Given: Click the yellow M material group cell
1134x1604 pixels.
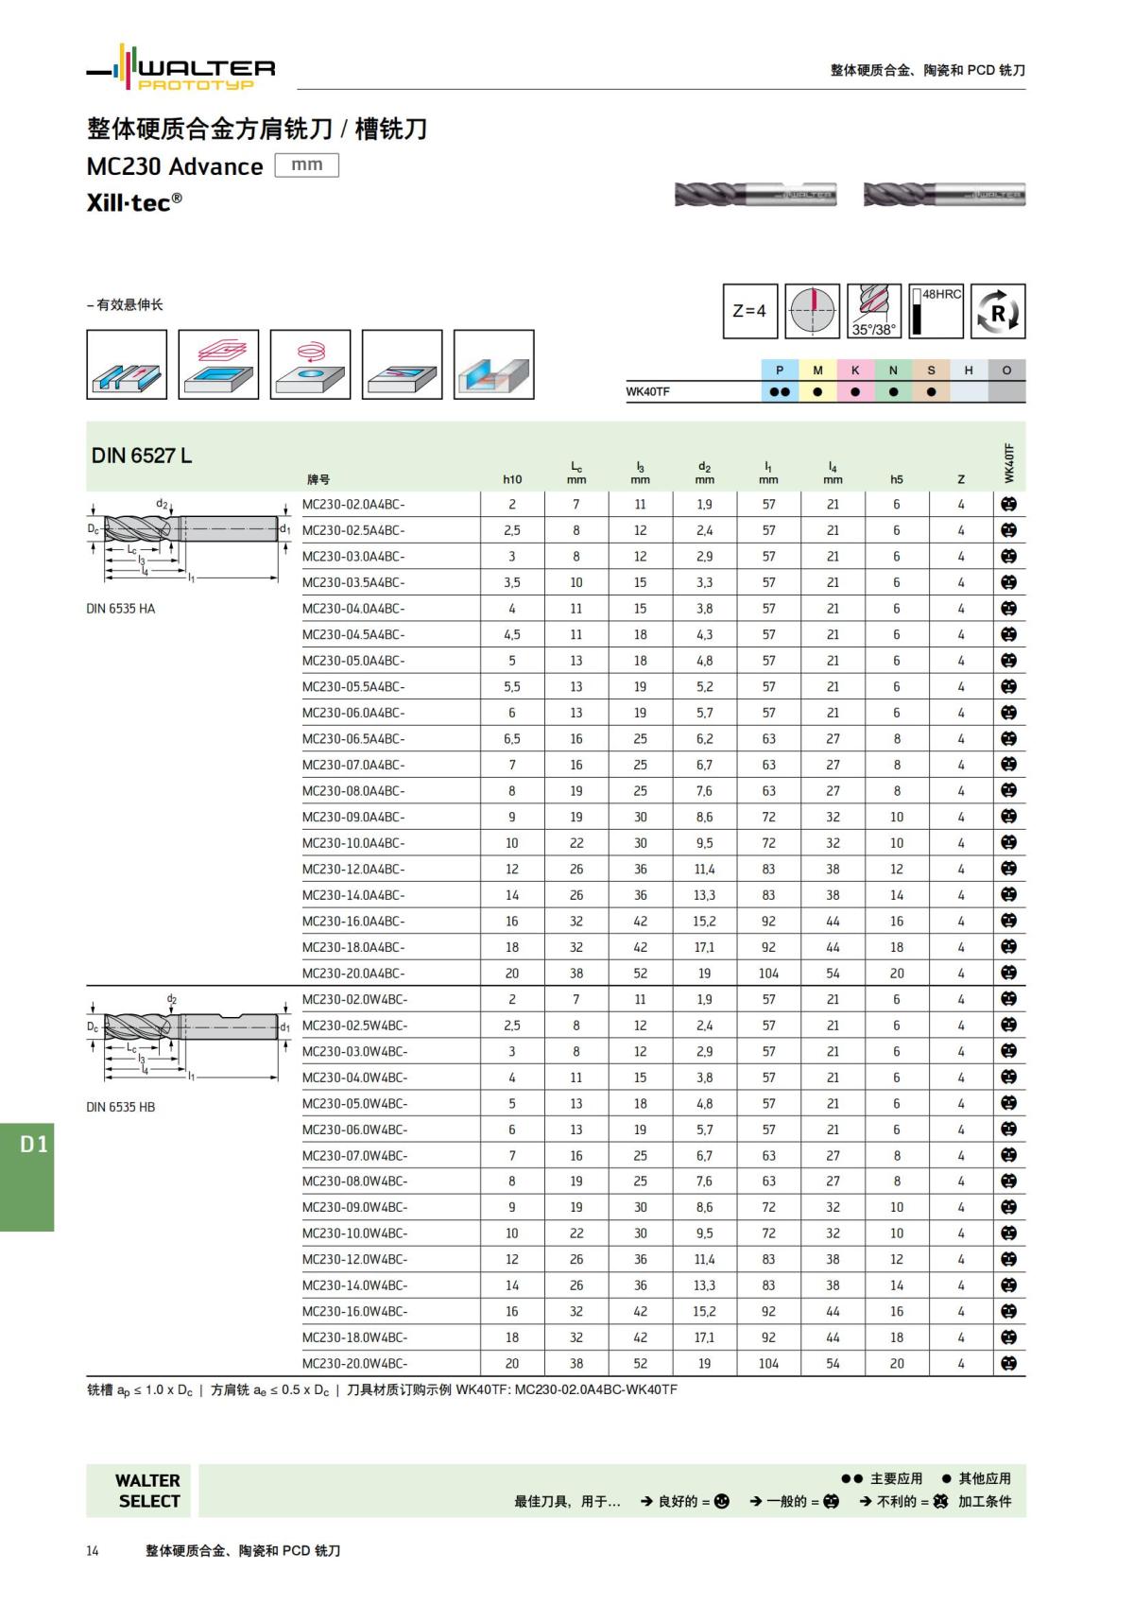Looking at the screenshot, I should coord(817,371).
